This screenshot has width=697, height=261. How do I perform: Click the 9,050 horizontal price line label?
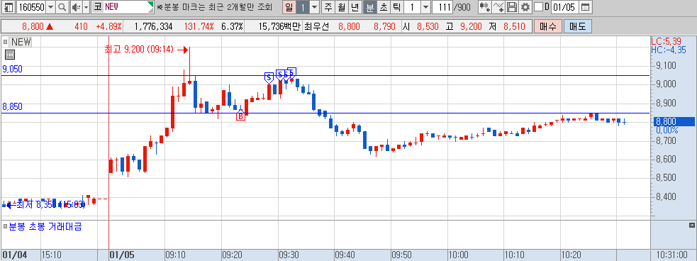[x=13, y=69]
